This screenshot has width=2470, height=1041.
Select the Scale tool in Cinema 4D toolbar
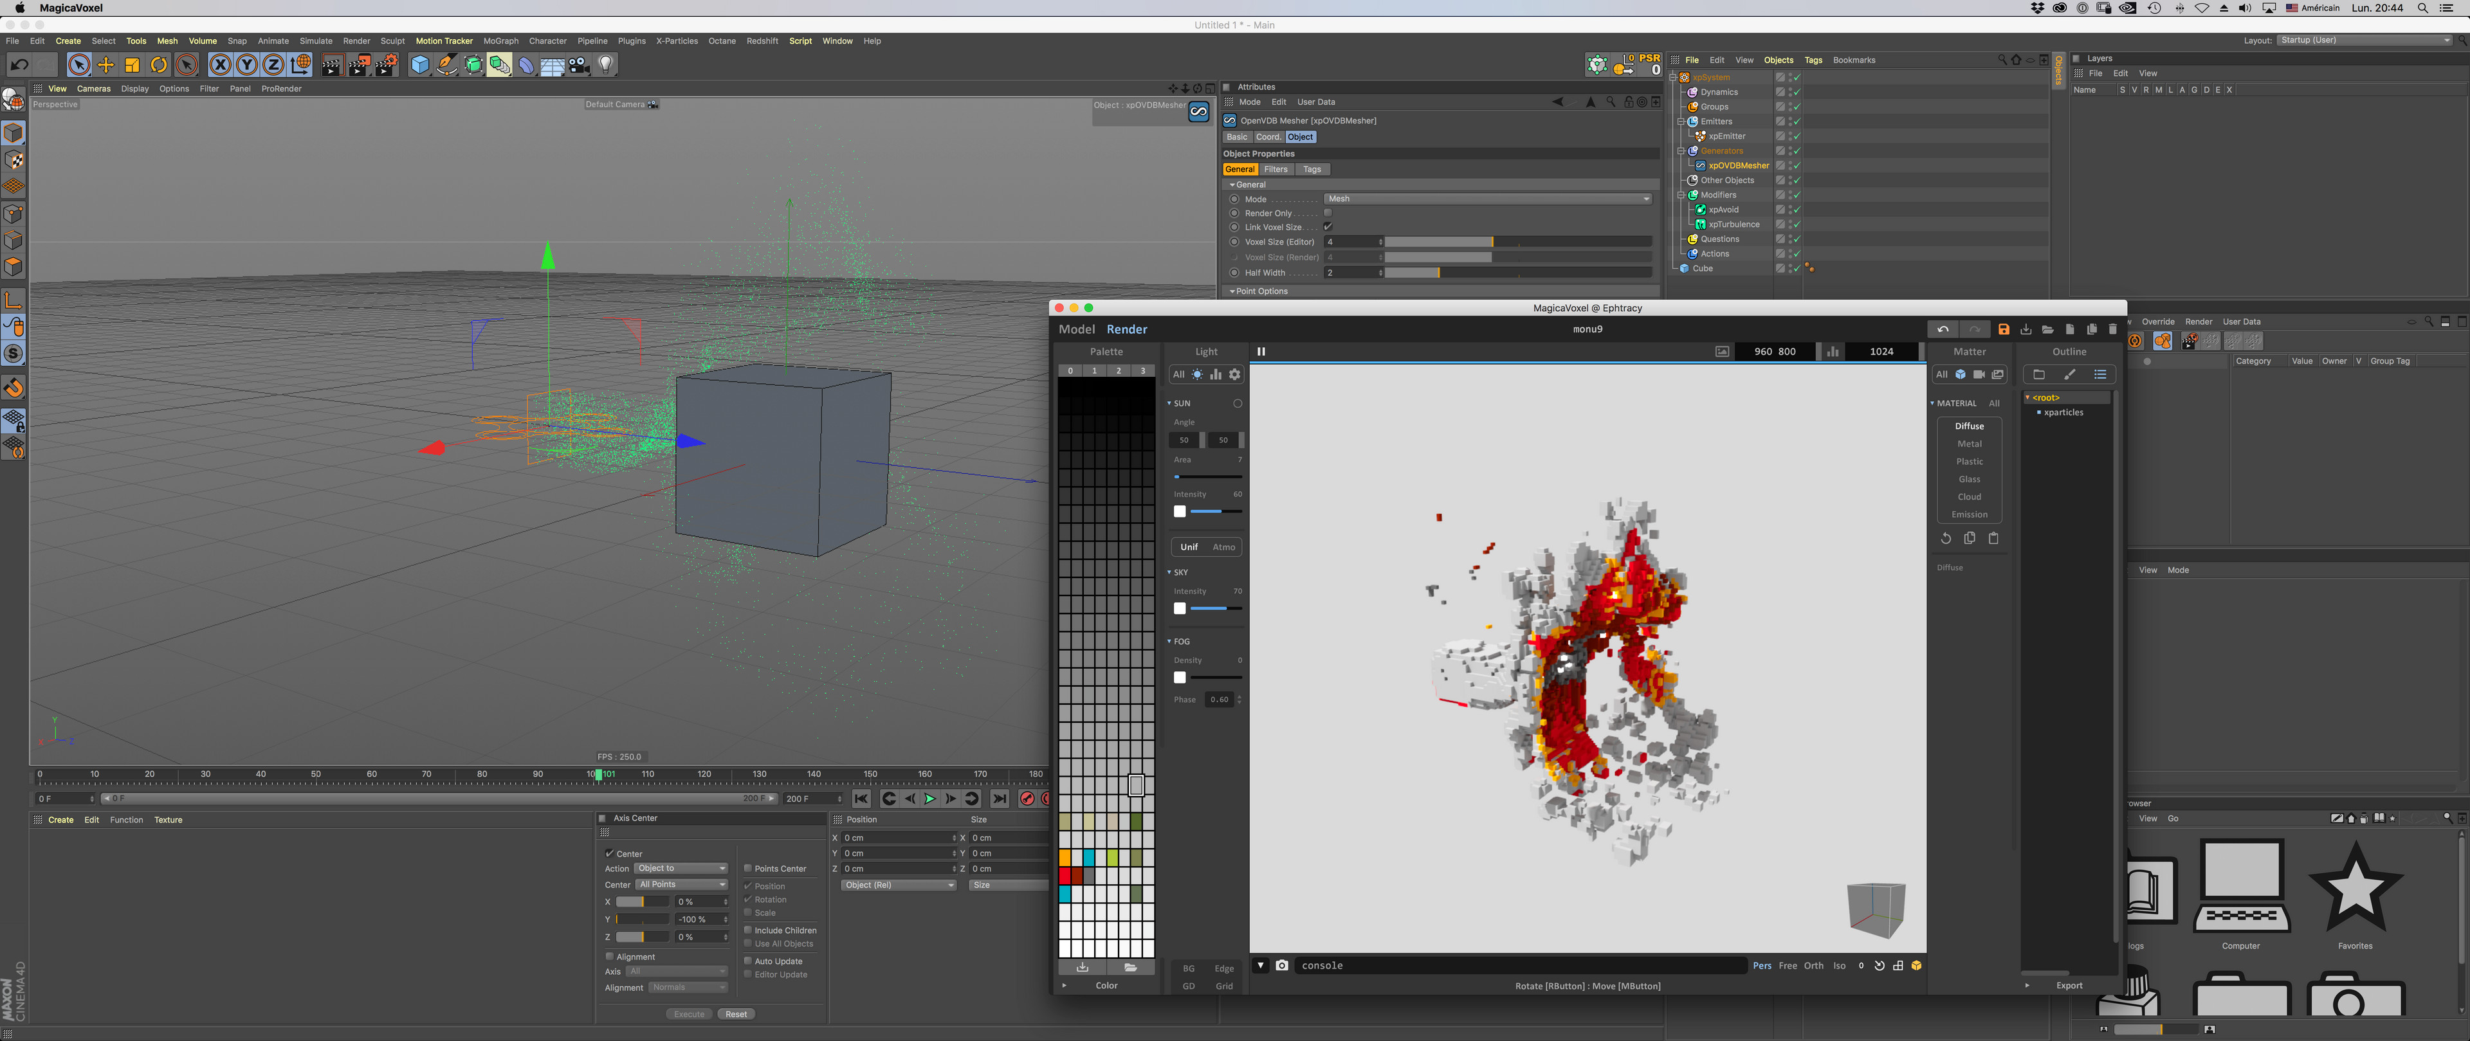point(133,64)
